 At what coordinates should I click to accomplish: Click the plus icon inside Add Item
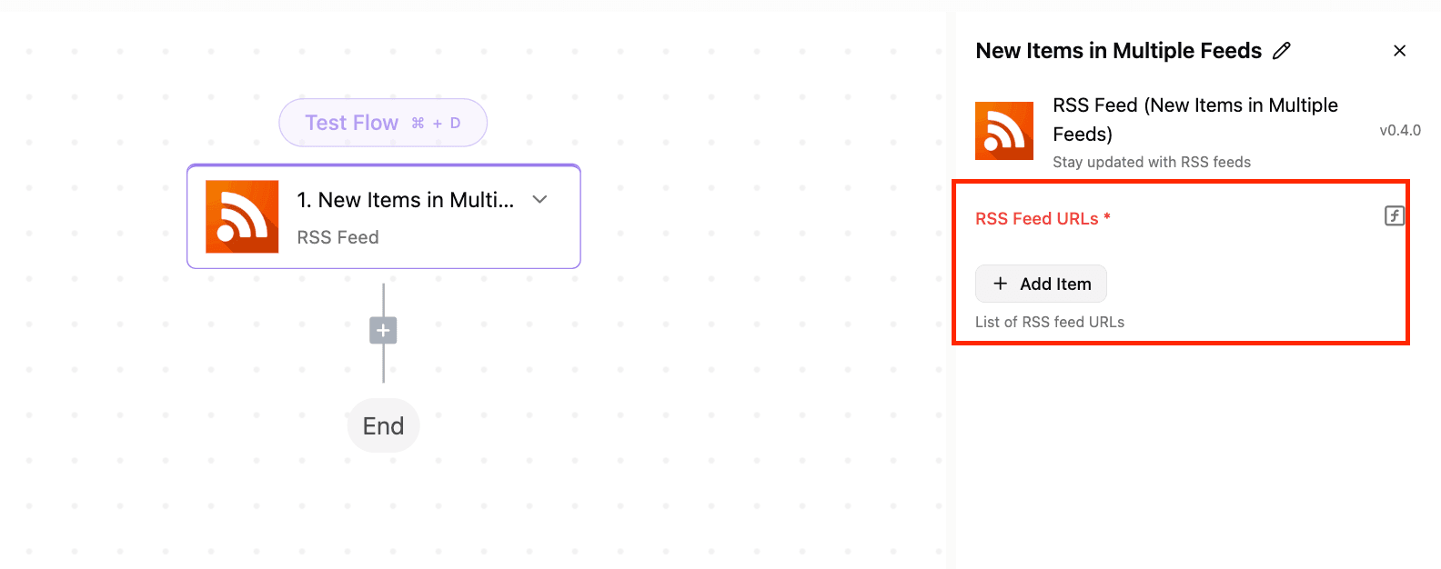1000,284
